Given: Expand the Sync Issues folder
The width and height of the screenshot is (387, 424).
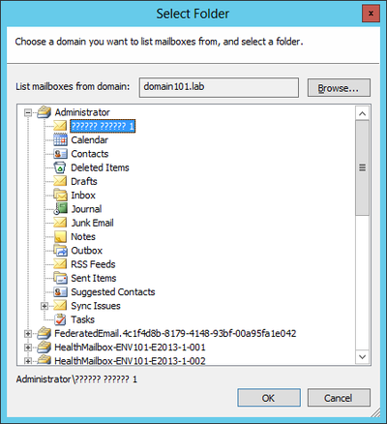Looking at the screenshot, I should (45, 306).
